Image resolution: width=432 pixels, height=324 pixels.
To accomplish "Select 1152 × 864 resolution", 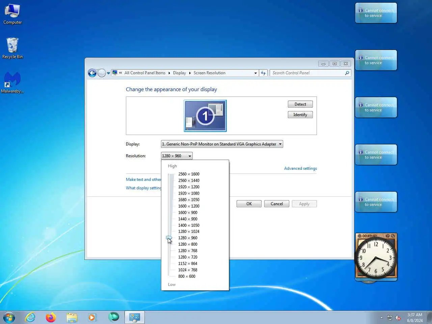I will click(188, 264).
